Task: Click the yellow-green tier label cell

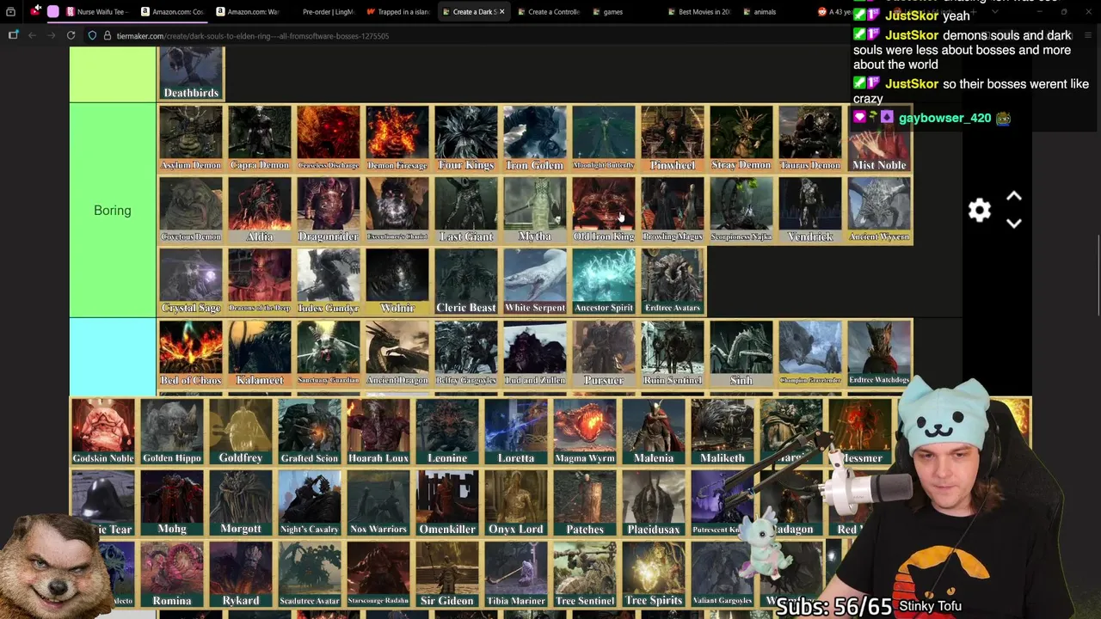Action: pyautogui.click(x=113, y=75)
